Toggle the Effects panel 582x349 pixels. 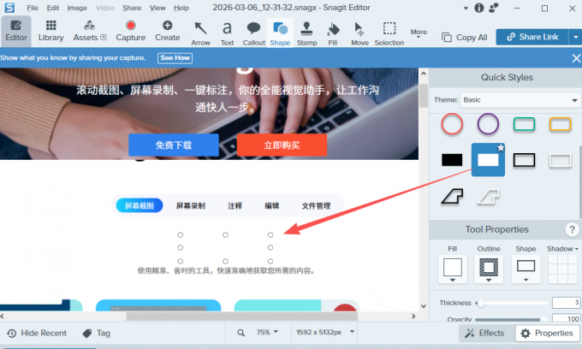coord(484,333)
